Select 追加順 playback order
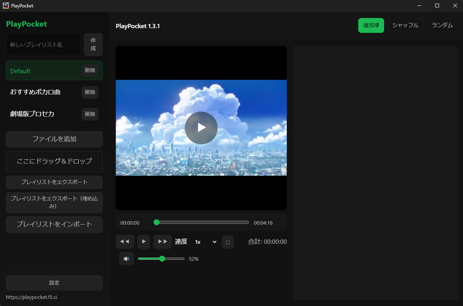Viewport: 463px width, 306px height. (x=371, y=25)
